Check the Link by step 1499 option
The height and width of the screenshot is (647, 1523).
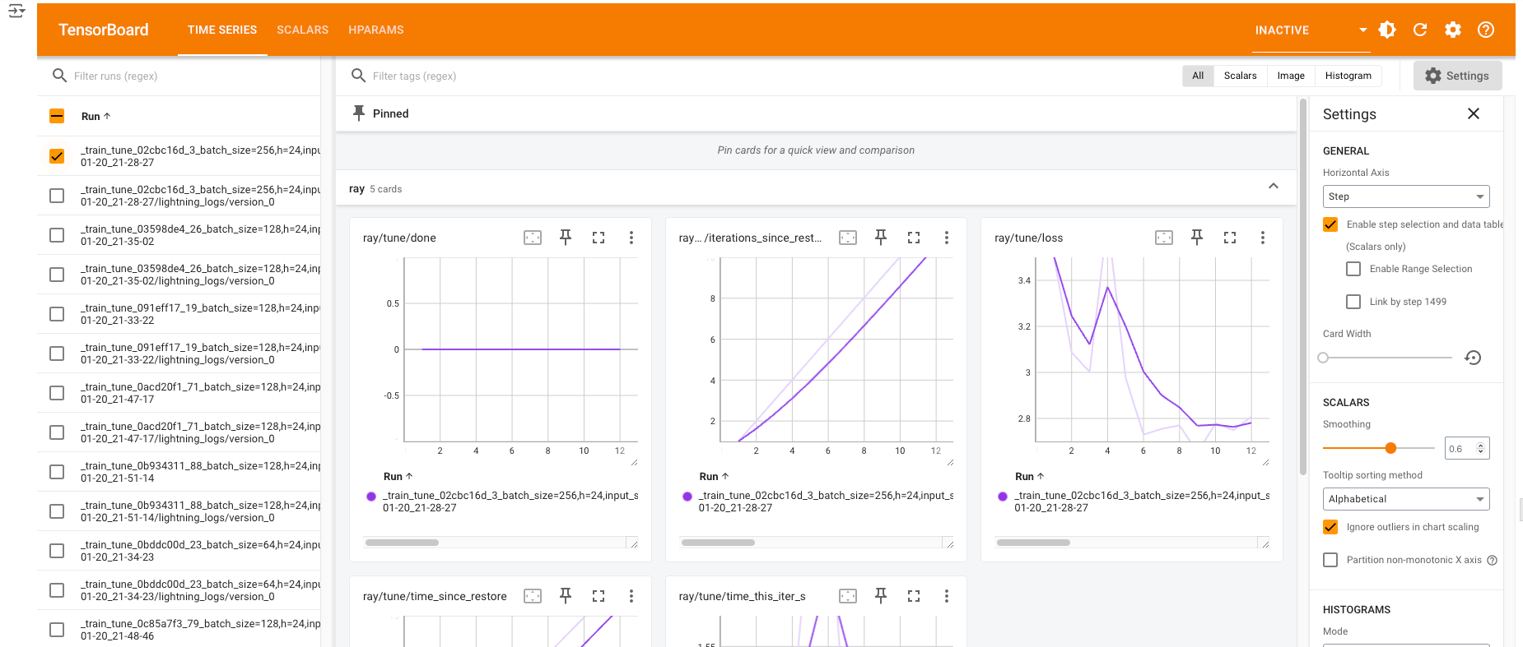pyautogui.click(x=1353, y=302)
